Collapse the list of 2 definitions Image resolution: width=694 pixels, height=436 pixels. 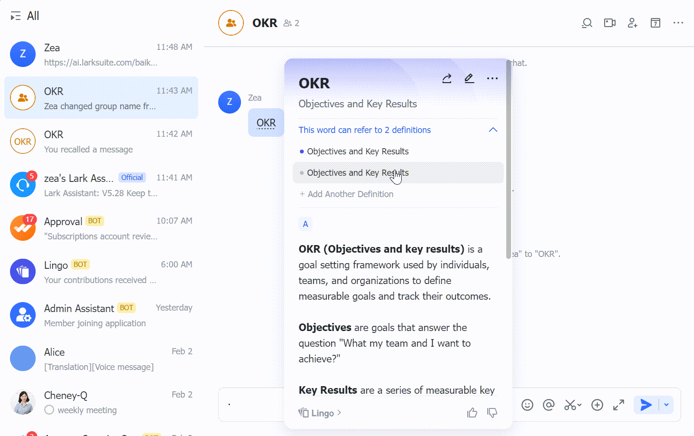coord(493,129)
